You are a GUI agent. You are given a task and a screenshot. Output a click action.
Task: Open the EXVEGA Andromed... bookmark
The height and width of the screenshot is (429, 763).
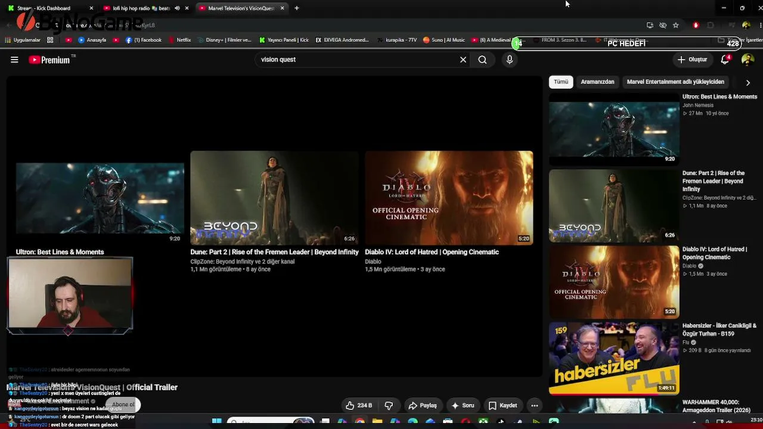pyautogui.click(x=342, y=40)
